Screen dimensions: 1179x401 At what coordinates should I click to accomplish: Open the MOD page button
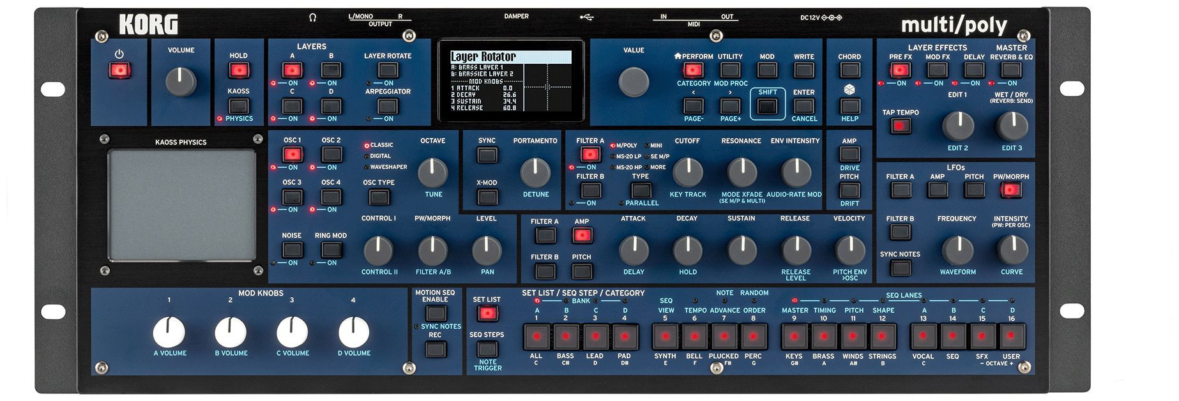point(767,70)
